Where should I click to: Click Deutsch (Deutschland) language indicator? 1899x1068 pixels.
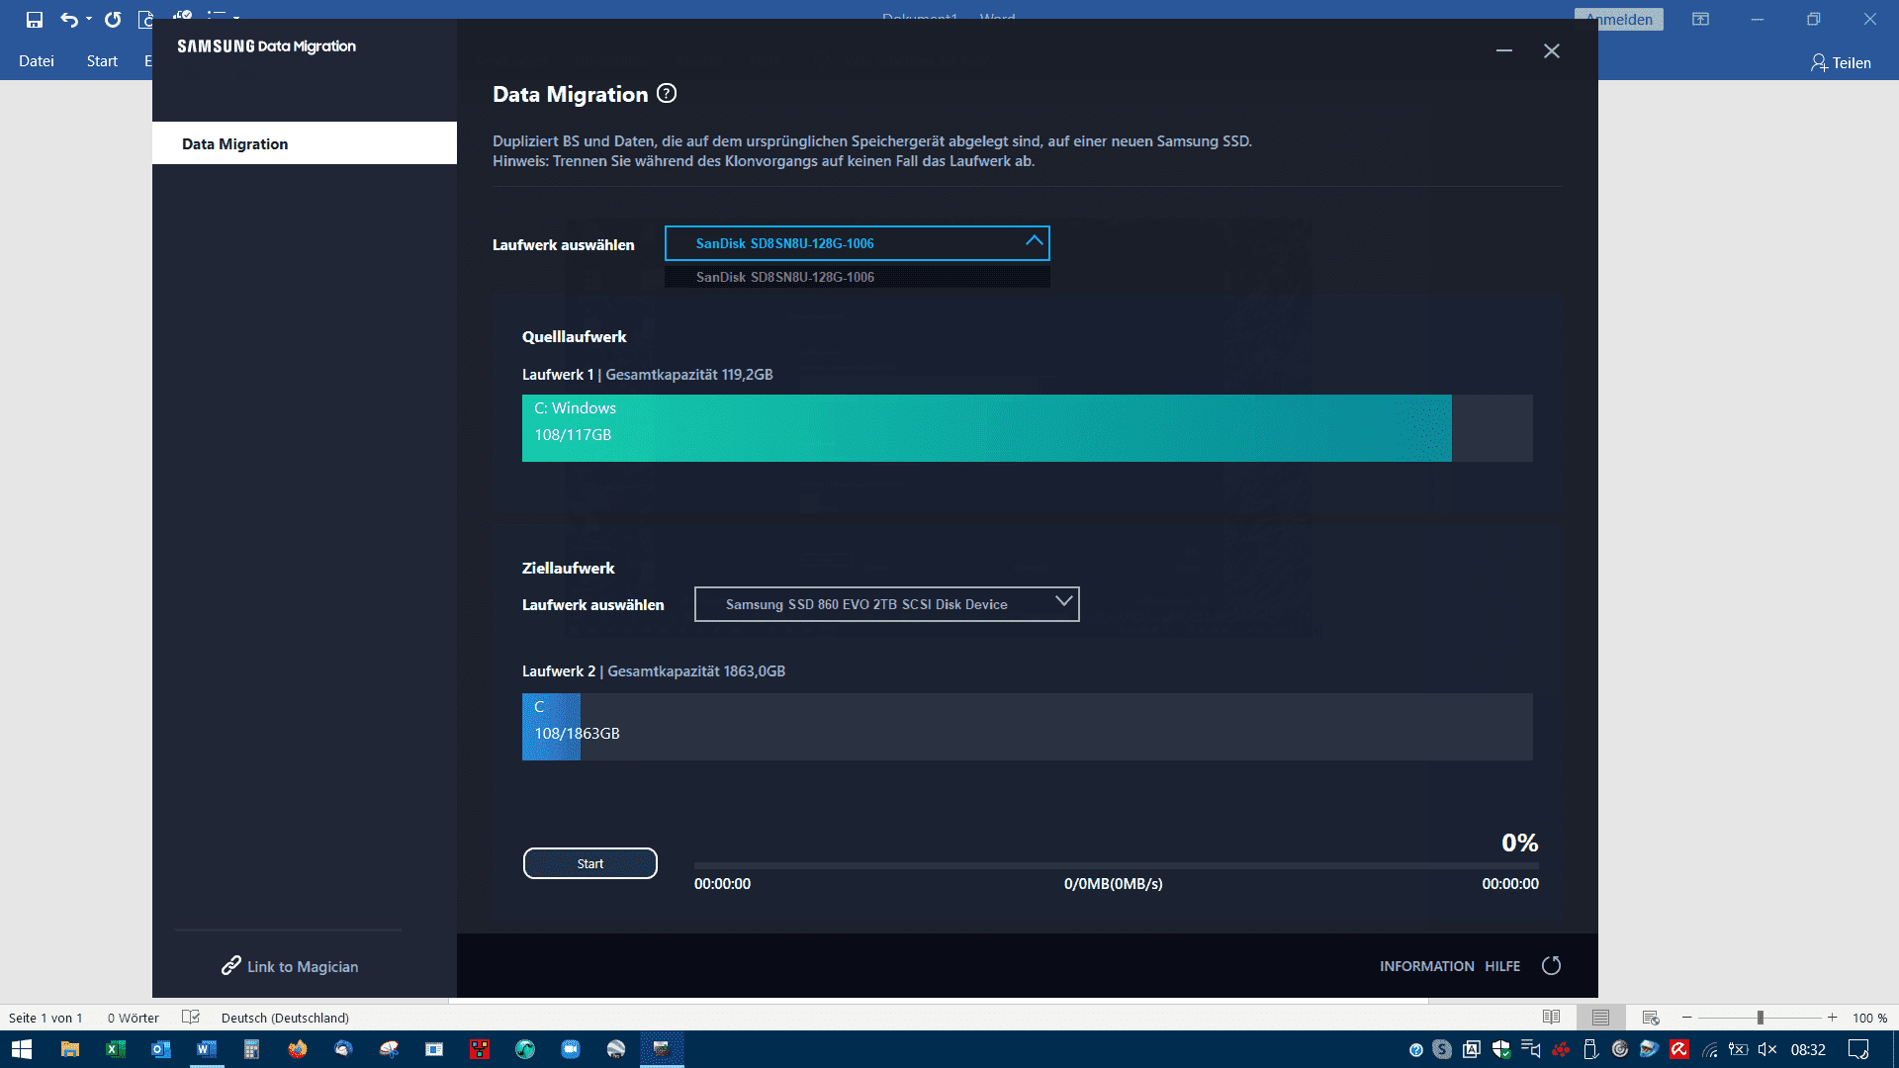coord(285,1018)
